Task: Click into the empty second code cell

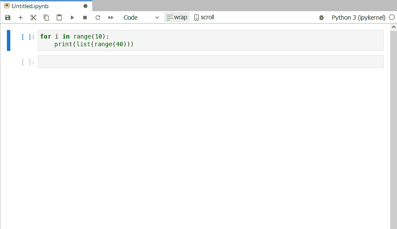Action: click(211, 62)
